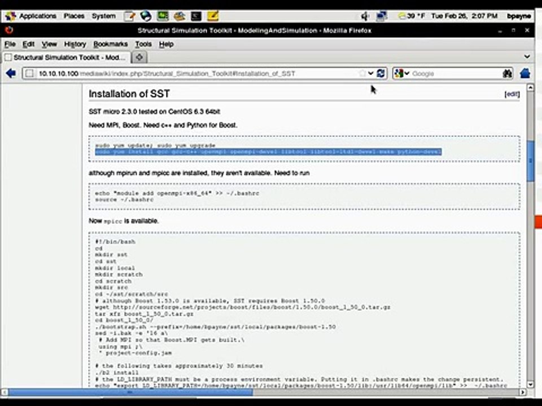Open the Bookmarks menu
The width and height of the screenshot is (542, 406).
coord(110,44)
